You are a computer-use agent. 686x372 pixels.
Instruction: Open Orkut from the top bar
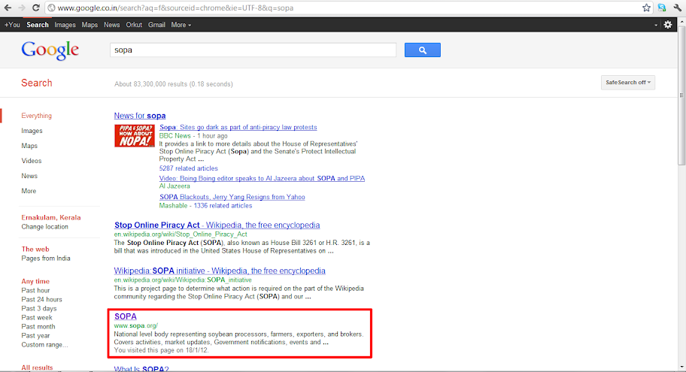pos(134,25)
